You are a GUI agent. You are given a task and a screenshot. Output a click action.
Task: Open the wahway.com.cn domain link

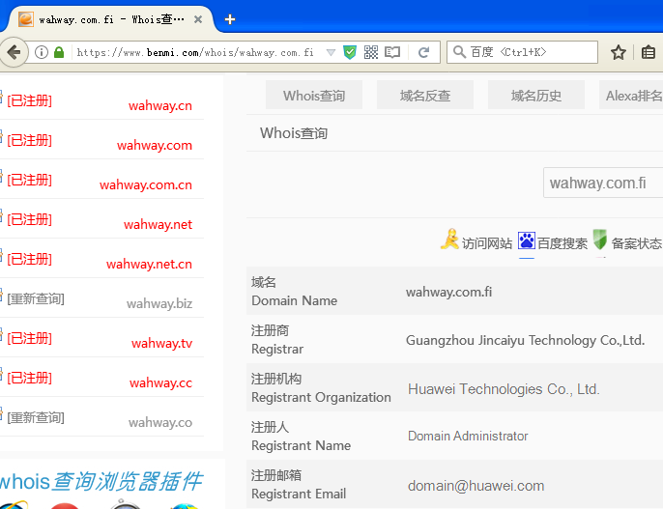tap(145, 184)
